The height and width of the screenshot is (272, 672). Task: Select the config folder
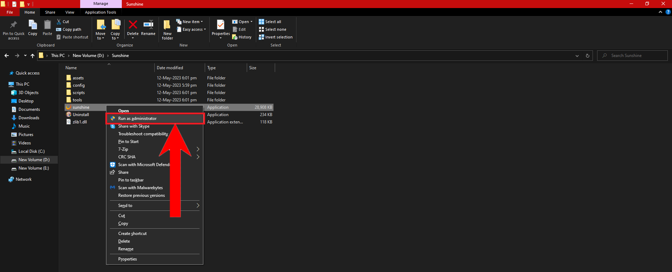pos(78,85)
